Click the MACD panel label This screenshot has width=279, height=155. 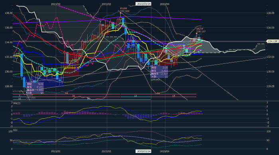17,103
